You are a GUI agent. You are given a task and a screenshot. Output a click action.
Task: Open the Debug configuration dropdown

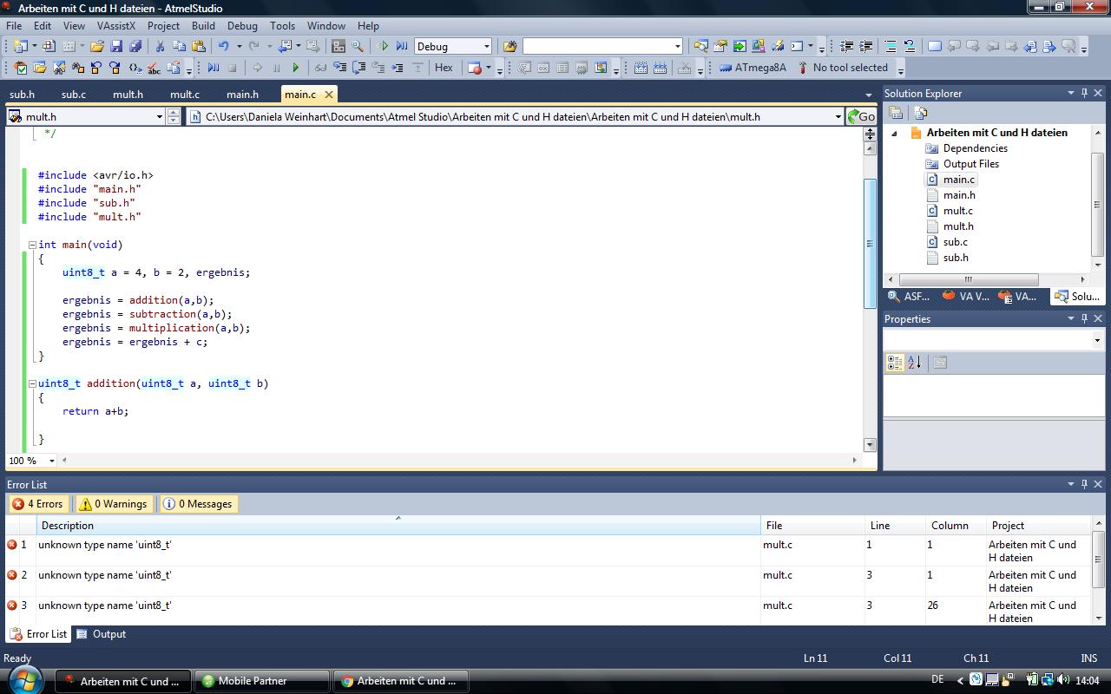[x=486, y=46]
